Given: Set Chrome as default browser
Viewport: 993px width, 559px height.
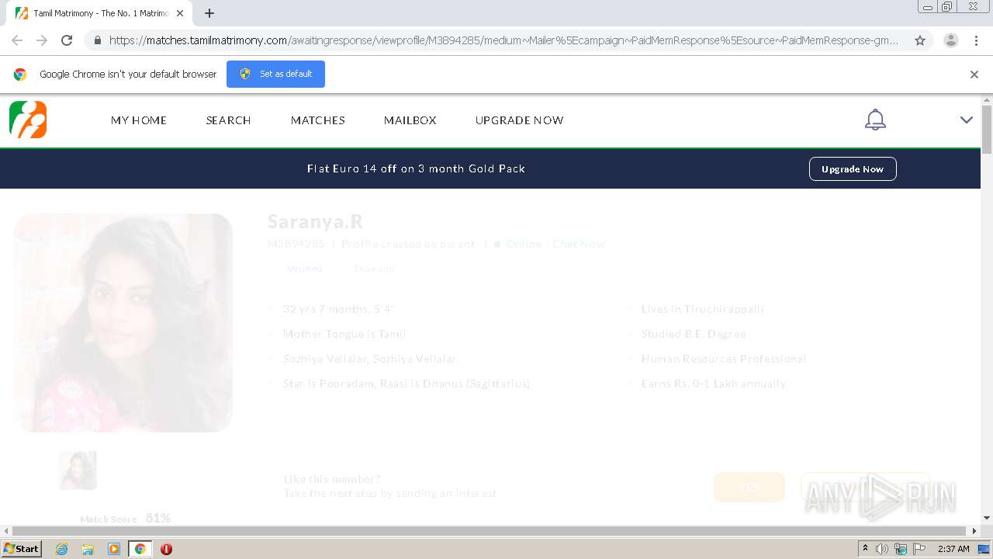Looking at the screenshot, I should 275,74.
